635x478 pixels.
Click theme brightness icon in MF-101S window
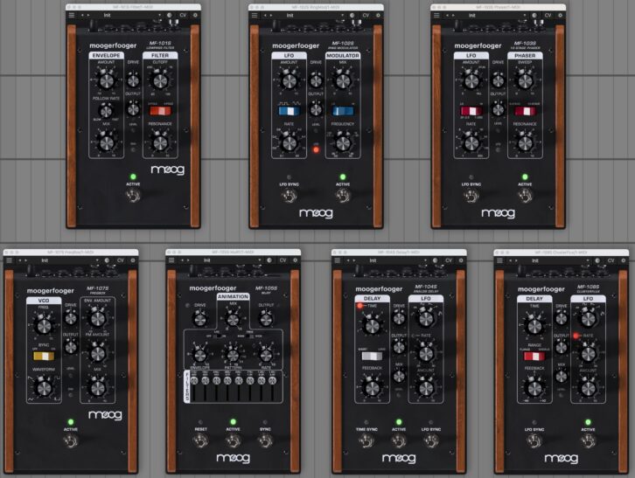170,15
